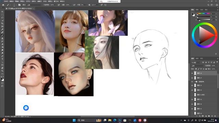Screen dimensions: 219x123
Task: Open layer blend mode dropdown
Action: (x=197, y=66)
